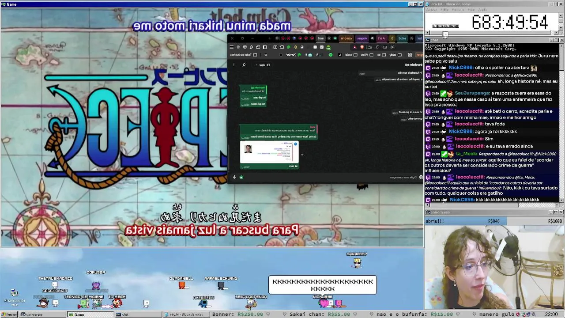The image size is (565, 318).
Task: Click the ZORUBSP purple ghost avatar
Action: point(96,285)
